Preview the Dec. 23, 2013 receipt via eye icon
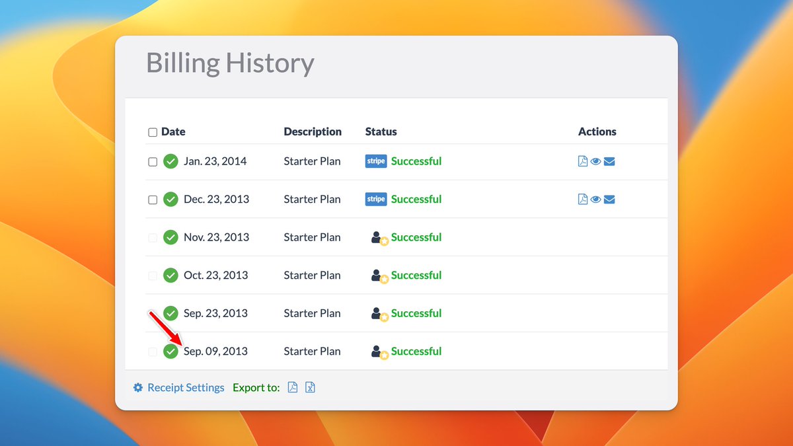 (x=595, y=200)
